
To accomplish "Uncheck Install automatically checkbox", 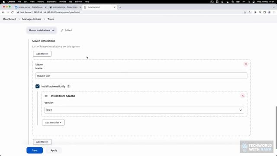I will [38, 86].
